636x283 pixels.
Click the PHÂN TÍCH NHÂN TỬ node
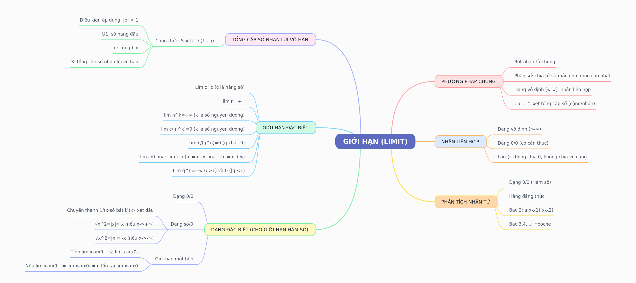coord(465,202)
